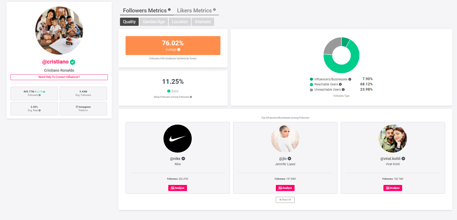
Task: Click the grey Unreachable Users legend dot
Action: click(x=311, y=90)
